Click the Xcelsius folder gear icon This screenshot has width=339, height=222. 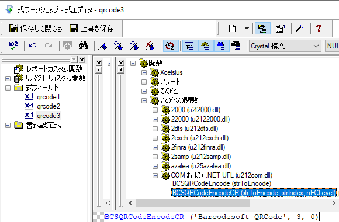154,72
